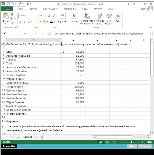This screenshot has height=155, width=154.
Task: Open Clipboard dialog launcher
Action: [16, 28]
